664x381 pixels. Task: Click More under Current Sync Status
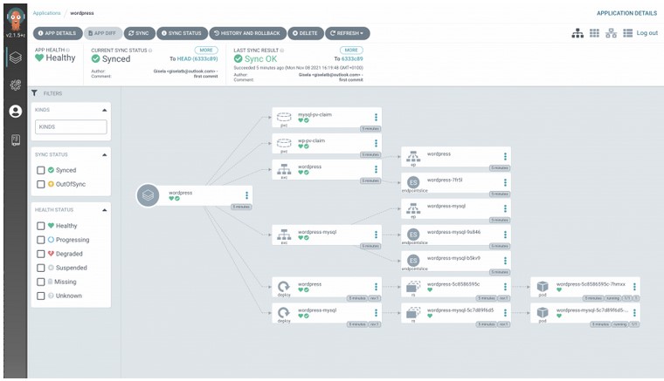click(206, 51)
